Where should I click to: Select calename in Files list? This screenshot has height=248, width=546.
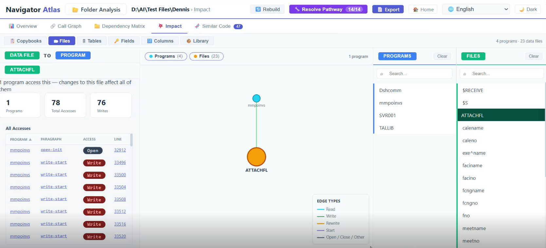(x=501, y=128)
